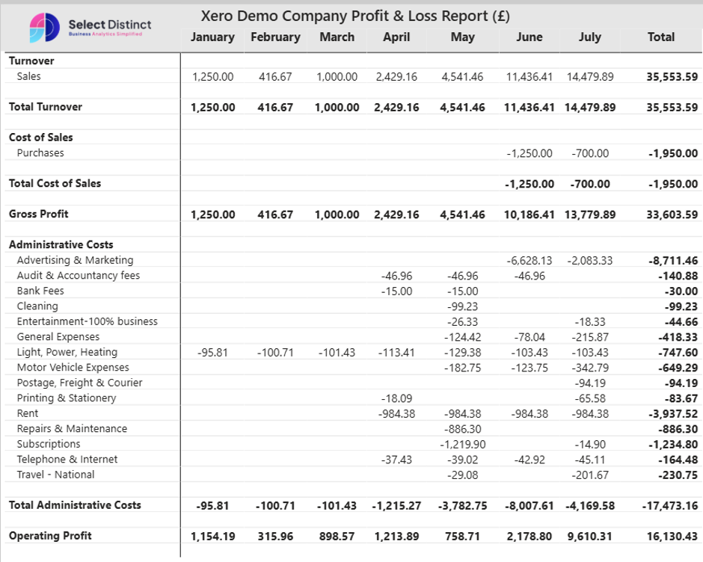The width and height of the screenshot is (703, 562).
Task: Select the February column header
Action: coord(275,37)
